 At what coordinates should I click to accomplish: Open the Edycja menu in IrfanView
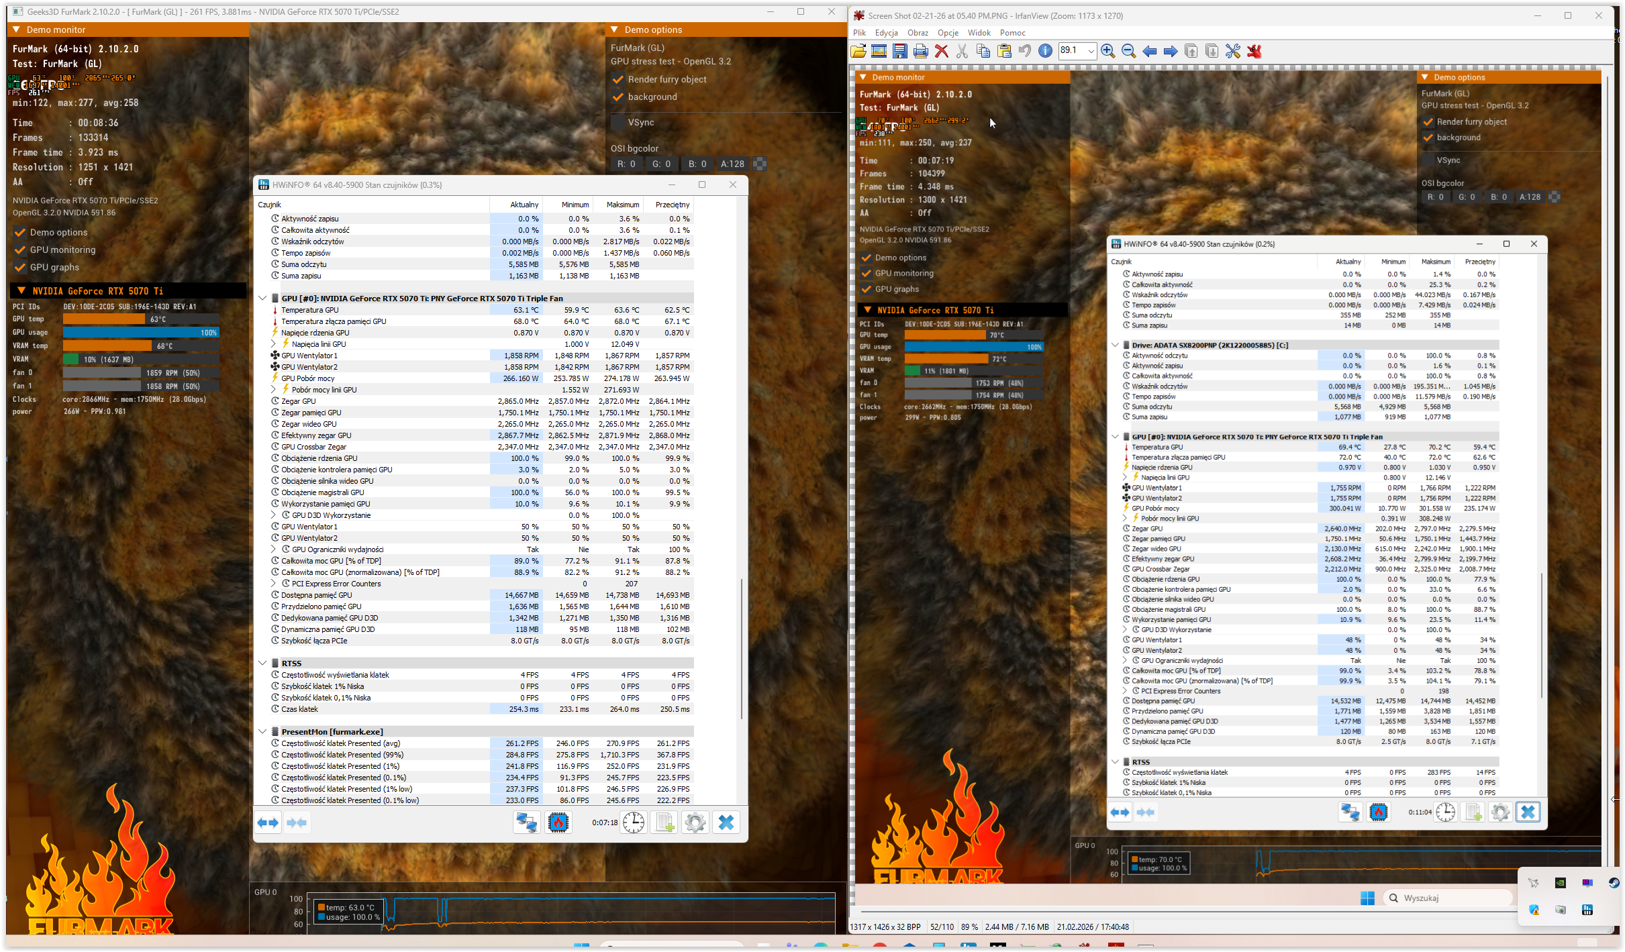point(886,32)
